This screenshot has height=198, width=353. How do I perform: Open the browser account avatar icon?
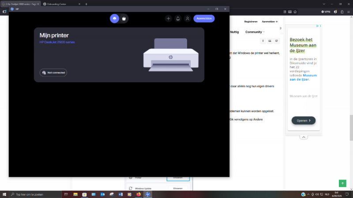click(x=335, y=12)
